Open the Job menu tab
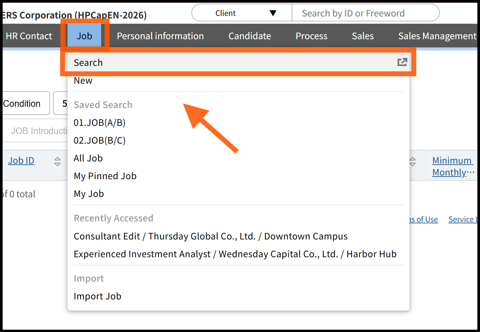480x332 pixels. pos(84,36)
